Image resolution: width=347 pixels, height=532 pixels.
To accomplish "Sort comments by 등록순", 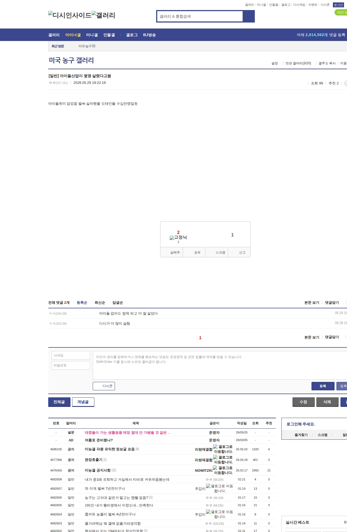I will click(x=82, y=303).
